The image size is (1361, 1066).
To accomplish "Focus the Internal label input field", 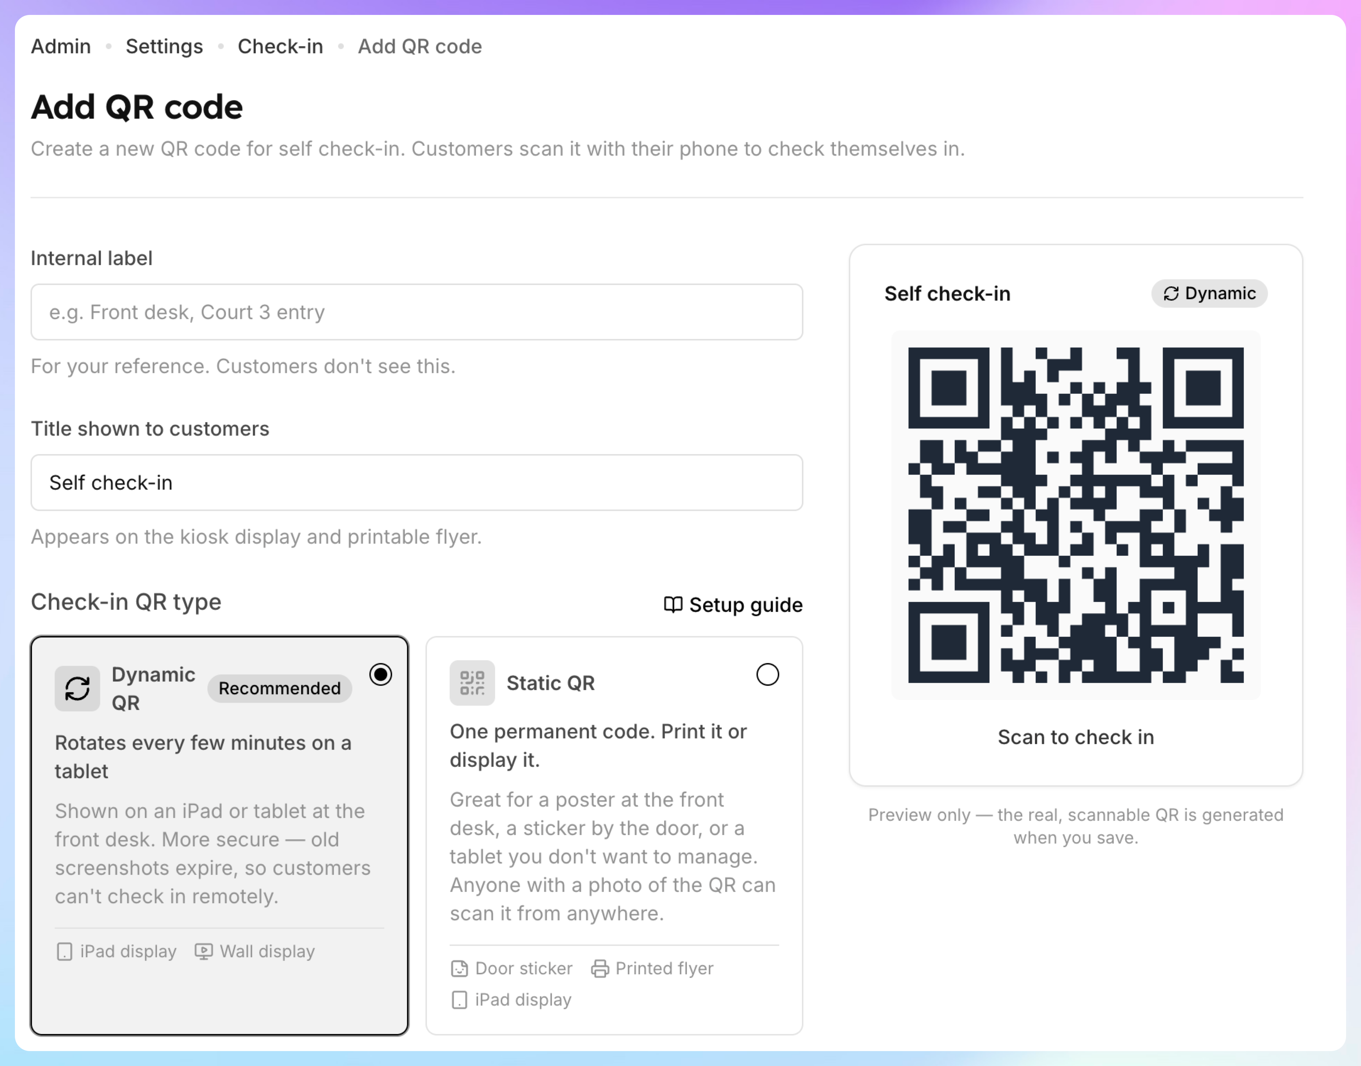I will [x=417, y=312].
